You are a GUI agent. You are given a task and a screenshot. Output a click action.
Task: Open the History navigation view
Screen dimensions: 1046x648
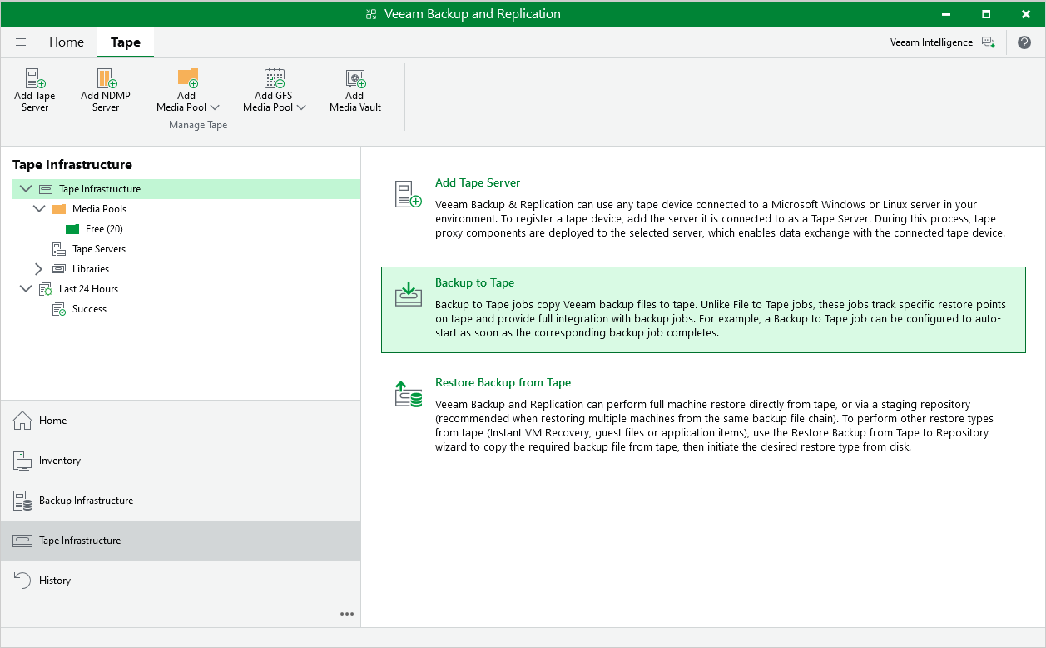[181, 581]
